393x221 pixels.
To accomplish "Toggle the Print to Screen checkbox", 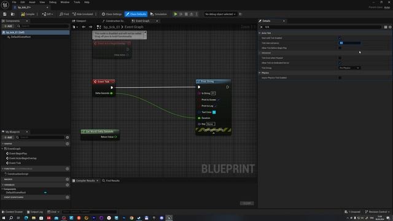I will [219, 99].
